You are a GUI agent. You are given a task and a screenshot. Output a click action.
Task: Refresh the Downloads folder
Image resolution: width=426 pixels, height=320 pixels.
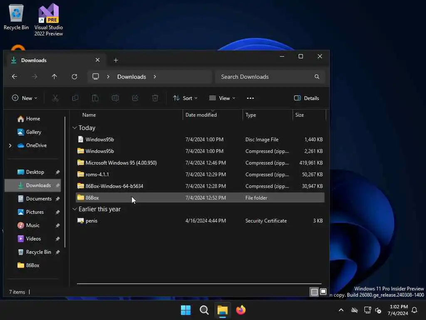pyautogui.click(x=74, y=77)
